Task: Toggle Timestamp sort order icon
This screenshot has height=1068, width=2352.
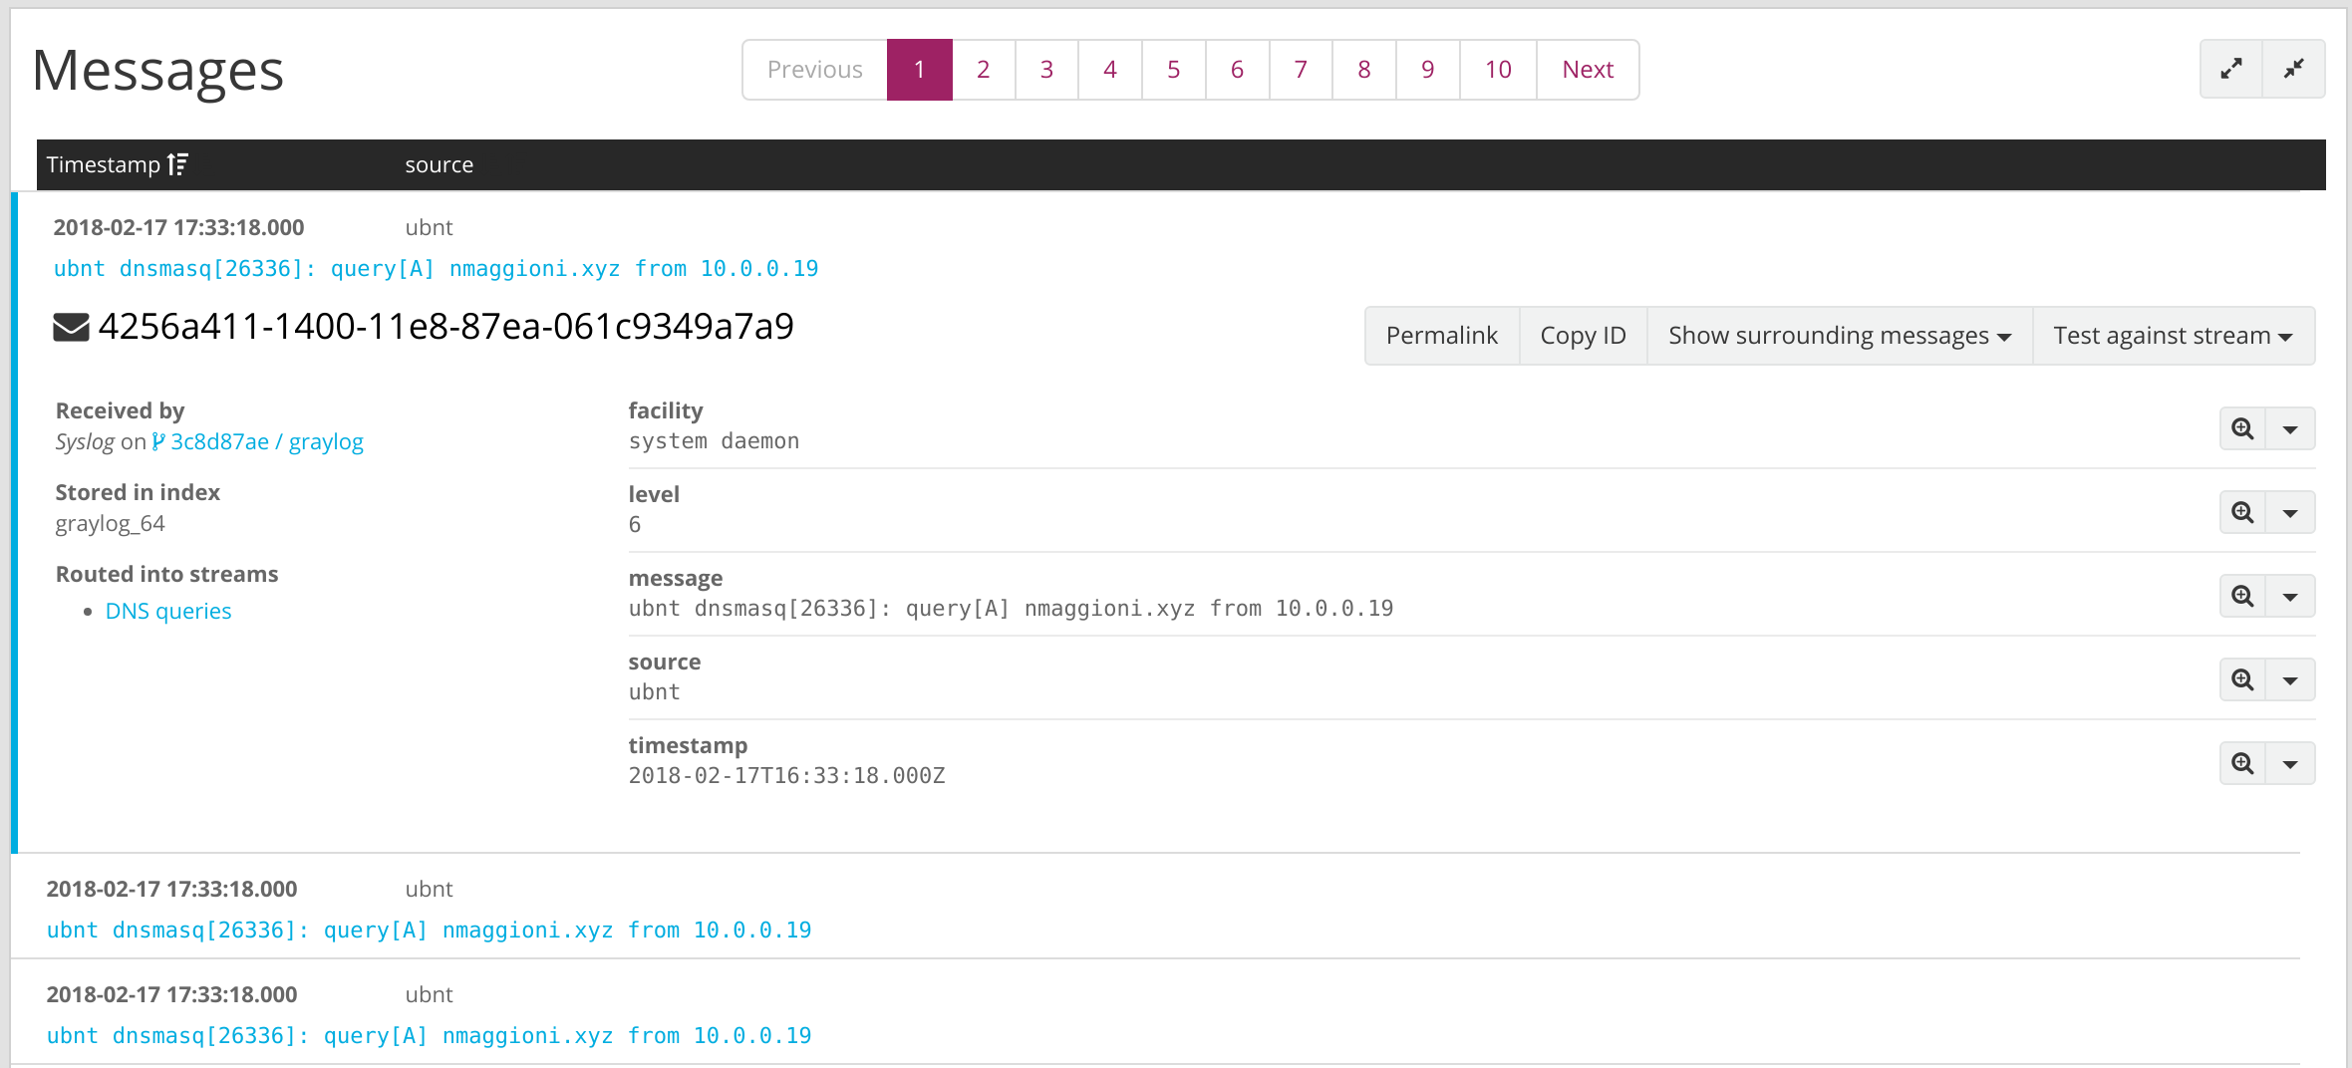Action: point(177,164)
